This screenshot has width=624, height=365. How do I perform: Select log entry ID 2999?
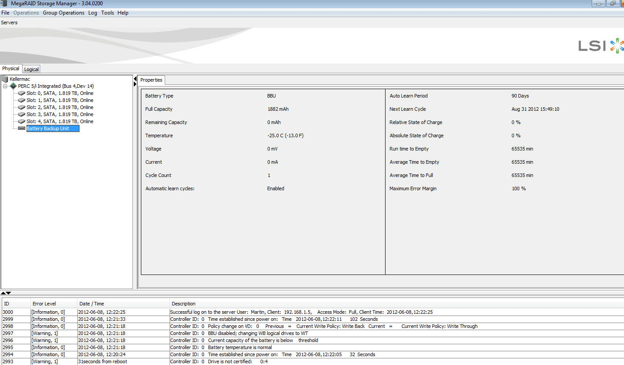pyautogui.click(x=313, y=319)
